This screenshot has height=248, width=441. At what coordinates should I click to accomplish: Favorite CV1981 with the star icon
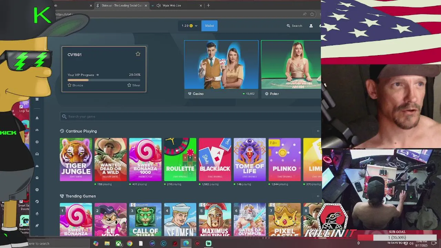point(138,54)
